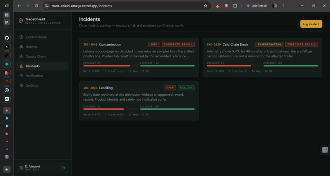
Task: Click the Evidence 100 bar on the Labelling card
Action: 167,109
